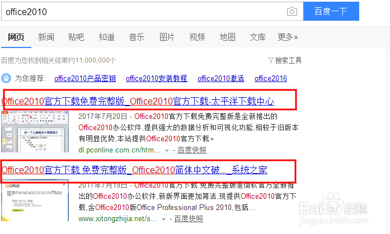Click the 系统之家 result Office thumbnail
This screenshot has height=234, width=390.
[x=35, y=202]
